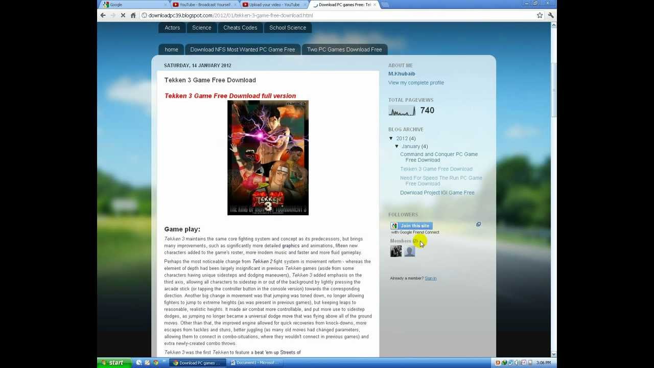654x368 pixels.
Task: Click the browser back arrow
Action: 103,15
